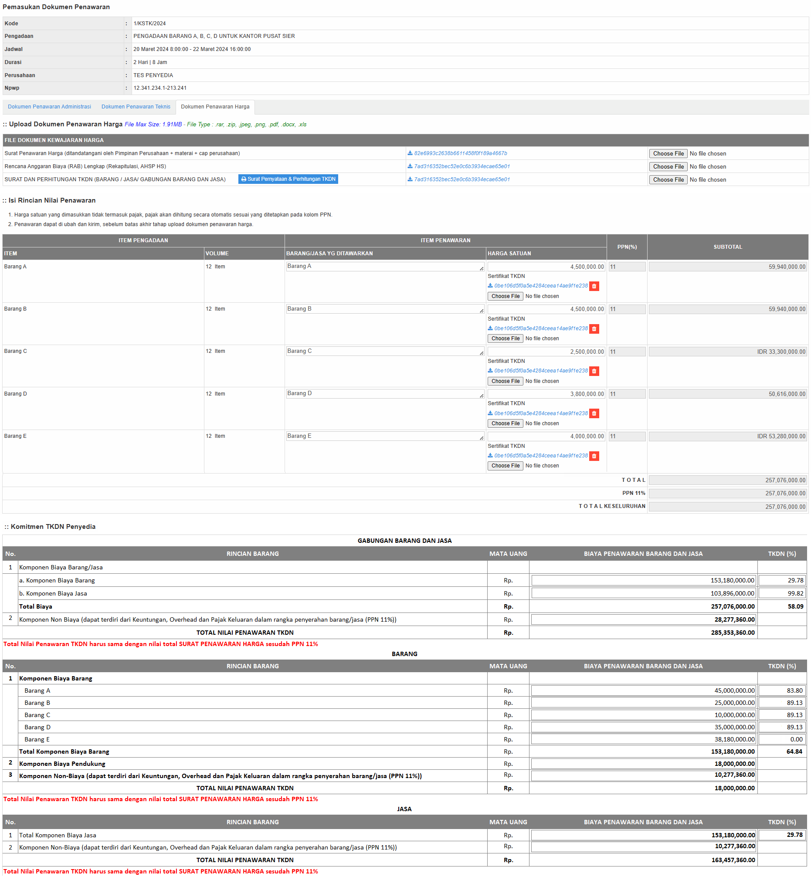
Task: Click the TKDN percentage field for Barang E
Action: tap(782, 739)
